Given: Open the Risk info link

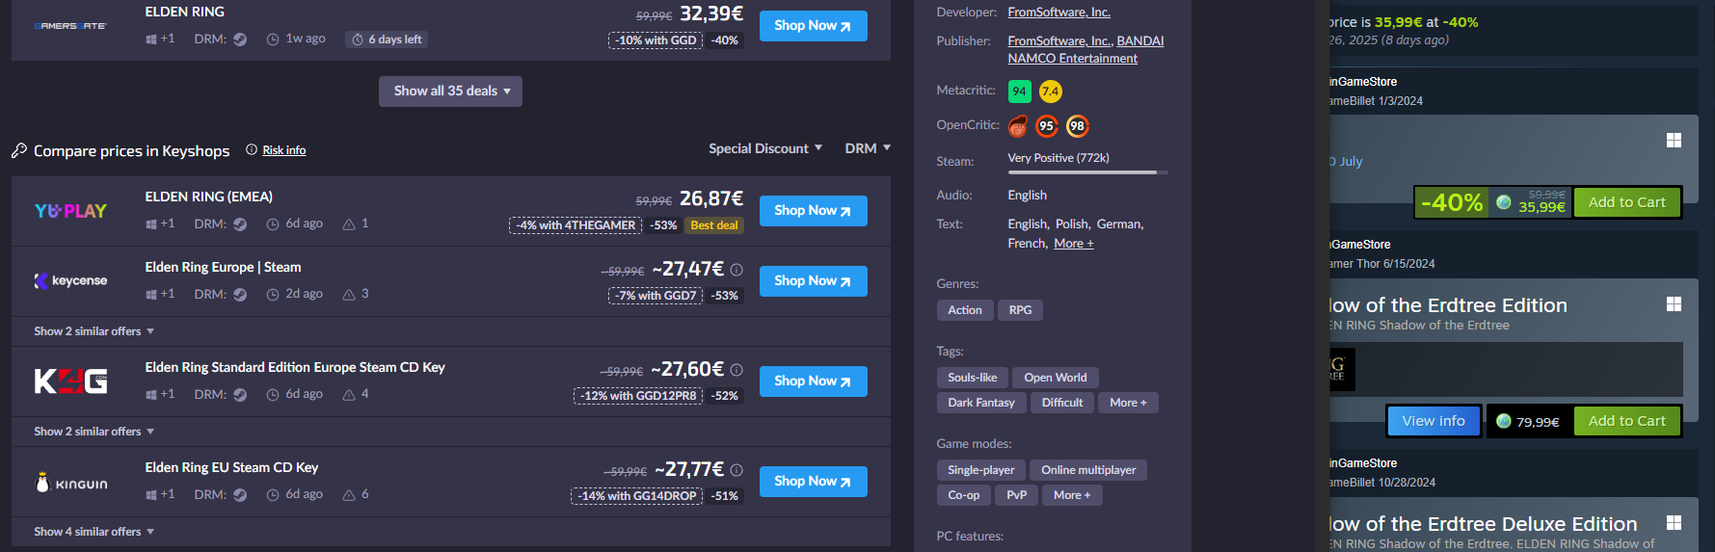Looking at the screenshot, I should 283,150.
